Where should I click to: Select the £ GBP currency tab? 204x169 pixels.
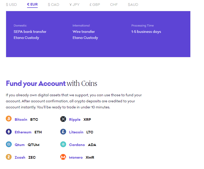95,5
